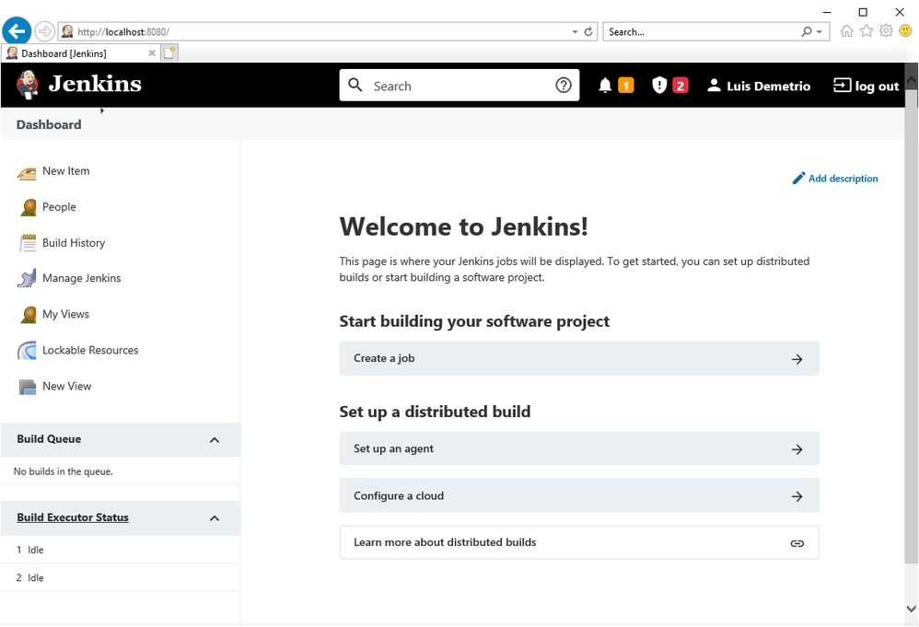
Task: Click the Dashboard breadcrumb
Action: [x=49, y=124]
